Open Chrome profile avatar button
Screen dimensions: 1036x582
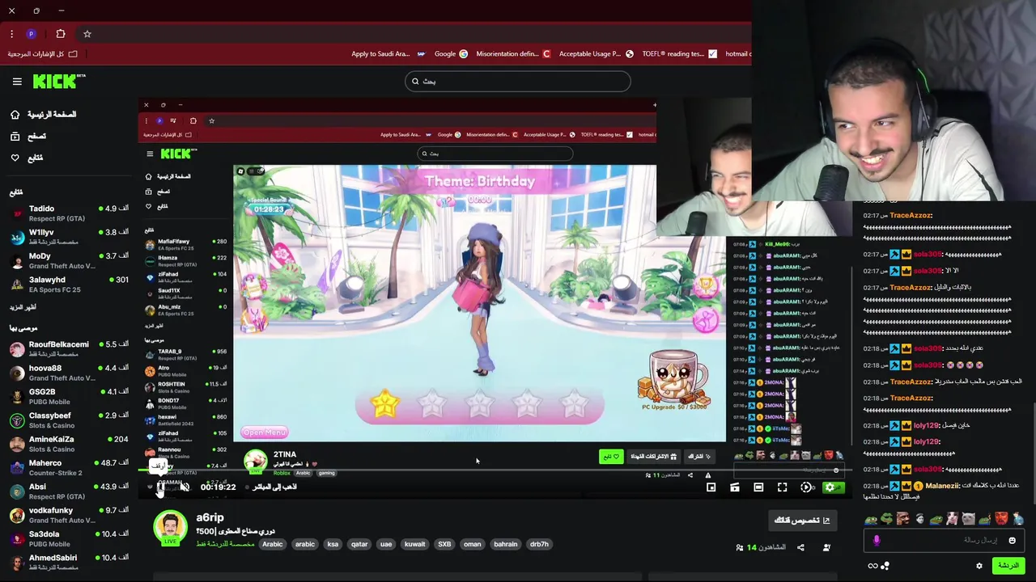31,34
